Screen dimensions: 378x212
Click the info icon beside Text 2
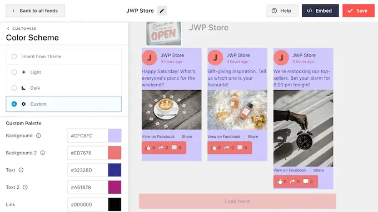click(x=25, y=187)
